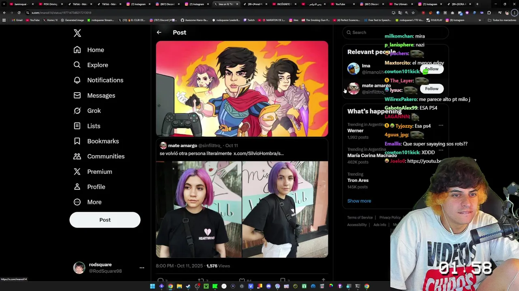Open Grok from the sidebar
Image resolution: width=519 pixels, height=291 pixels.
click(x=87, y=111)
